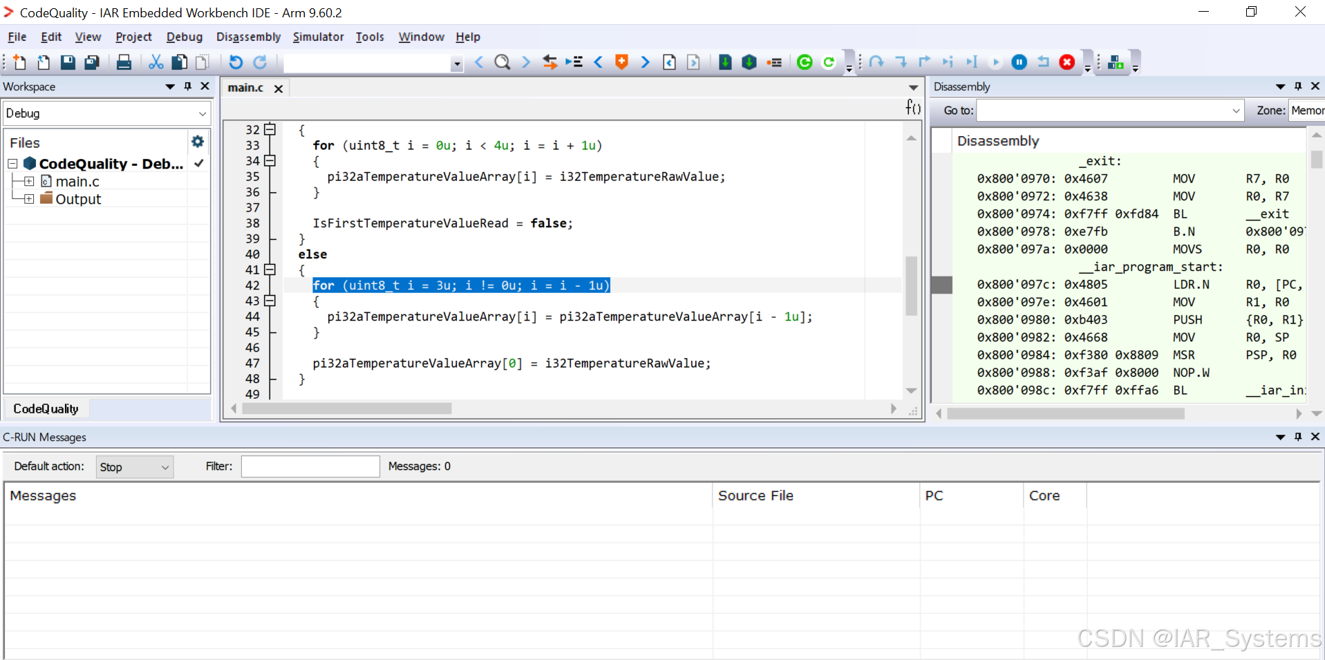Click the Replace arrows icon
Viewport: 1325px width, 660px height.
coord(549,62)
